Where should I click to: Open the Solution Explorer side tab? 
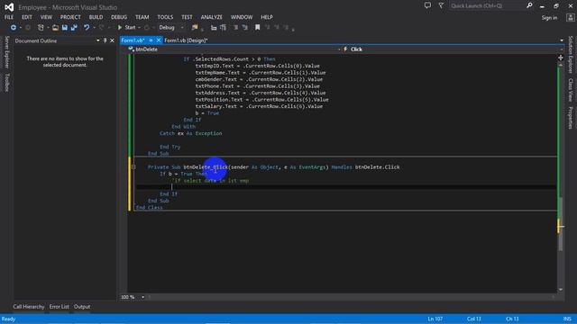571,54
